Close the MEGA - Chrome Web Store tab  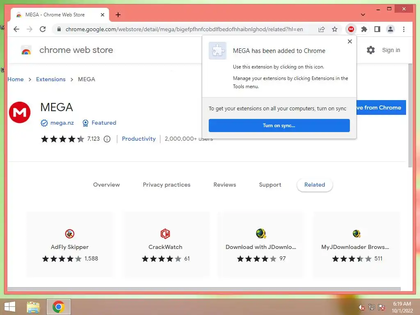[x=102, y=15]
